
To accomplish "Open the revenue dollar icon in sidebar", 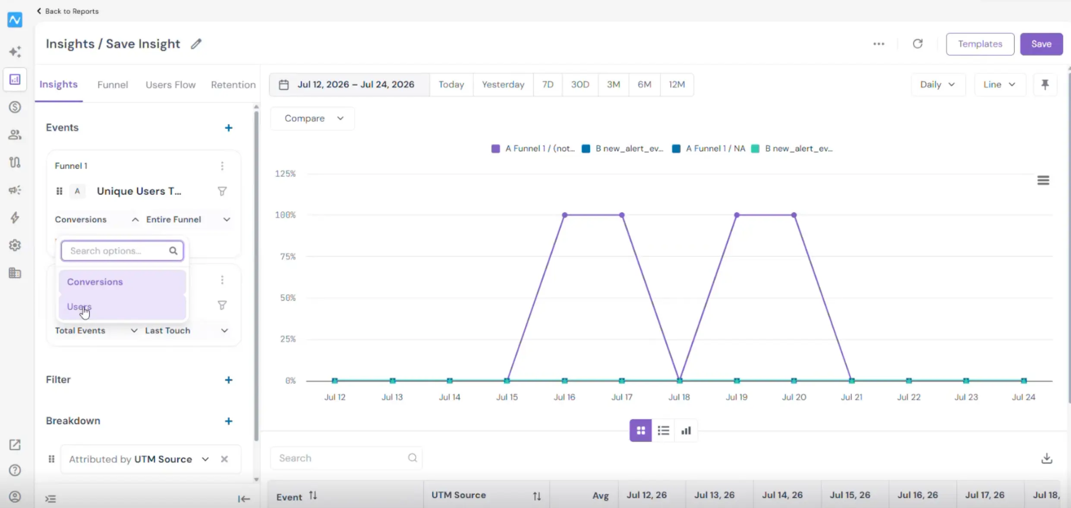I will click(15, 107).
